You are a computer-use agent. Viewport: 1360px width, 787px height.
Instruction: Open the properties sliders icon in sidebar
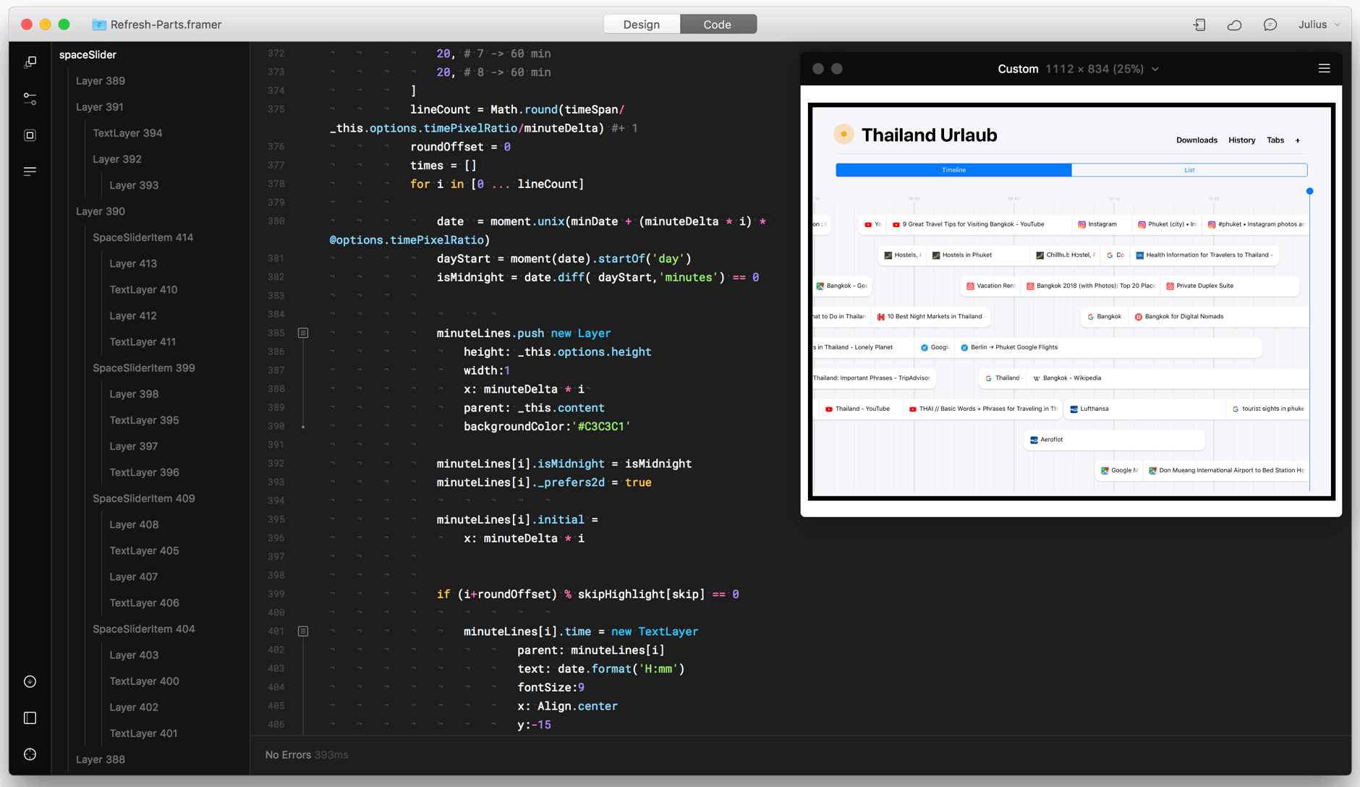pos(30,98)
